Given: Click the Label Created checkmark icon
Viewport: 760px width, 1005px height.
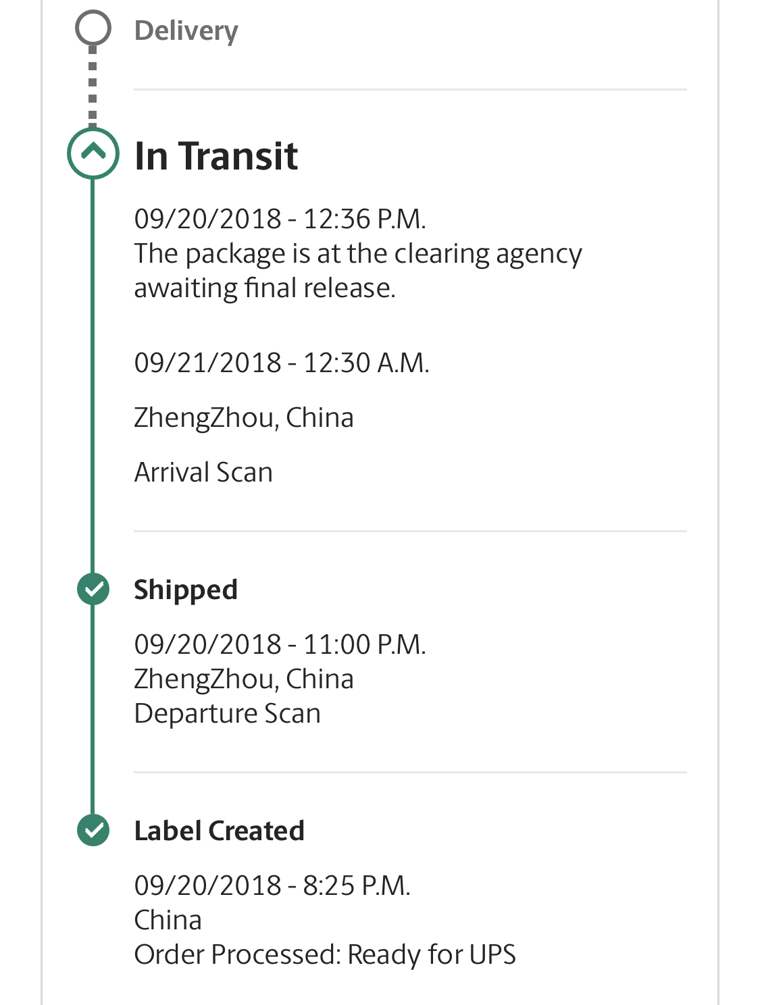Looking at the screenshot, I should [x=93, y=830].
